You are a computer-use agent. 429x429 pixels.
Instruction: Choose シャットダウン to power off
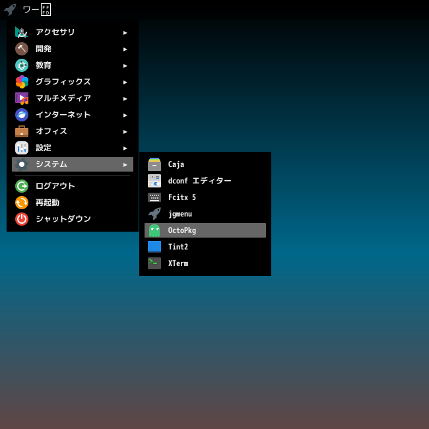73,219
